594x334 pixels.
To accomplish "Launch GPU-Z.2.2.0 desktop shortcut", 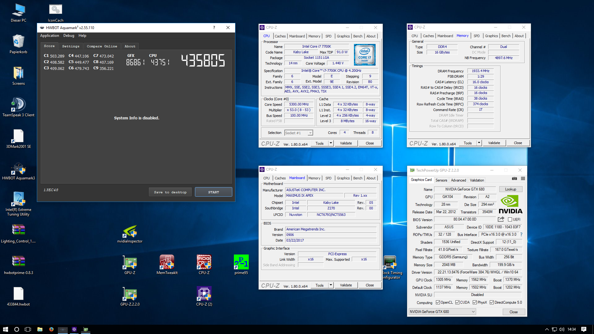I will tap(130, 297).
